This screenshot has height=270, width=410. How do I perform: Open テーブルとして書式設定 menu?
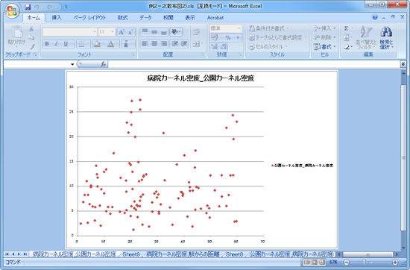click(x=277, y=37)
